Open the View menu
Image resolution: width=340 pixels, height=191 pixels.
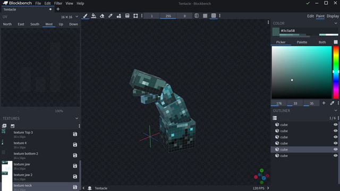tap(70, 3)
